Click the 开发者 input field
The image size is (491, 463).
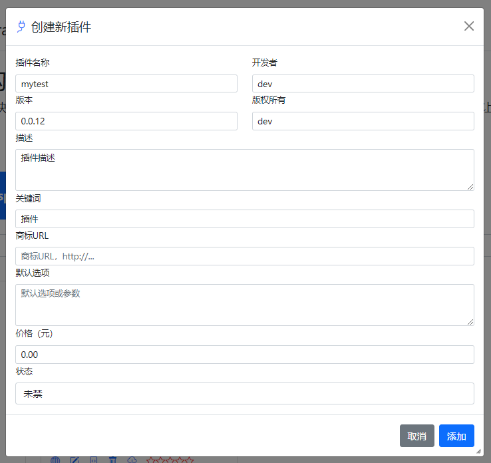(363, 84)
